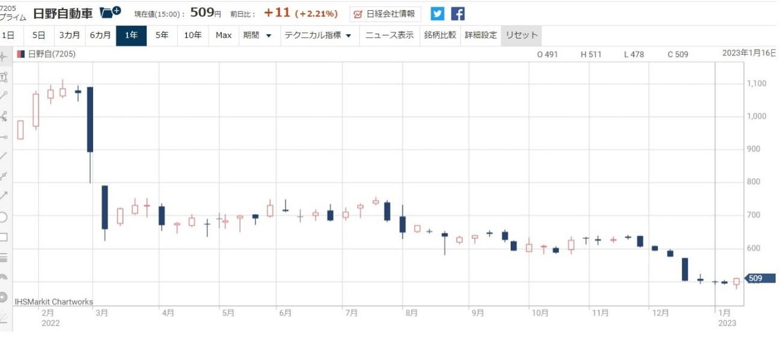781x341 pixels.
Task: Toggle ニュース表示 on the chart
Action: (x=390, y=35)
